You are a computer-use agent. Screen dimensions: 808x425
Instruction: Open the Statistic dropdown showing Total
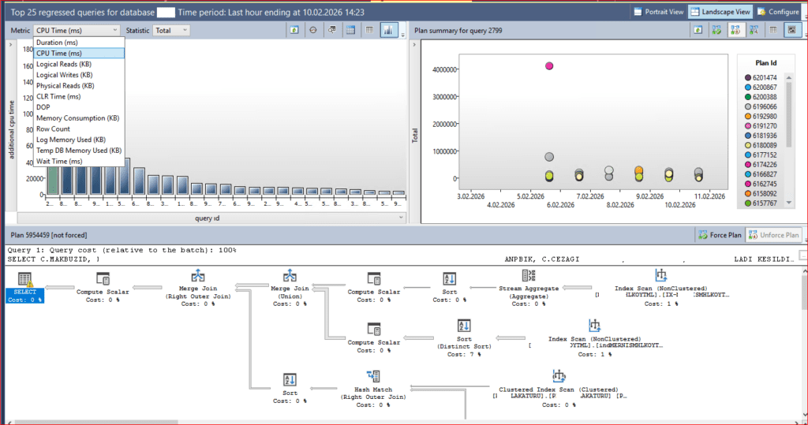(170, 30)
